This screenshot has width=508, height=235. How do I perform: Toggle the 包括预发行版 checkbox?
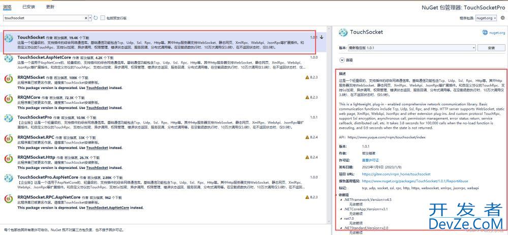click(x=103, y=18)
